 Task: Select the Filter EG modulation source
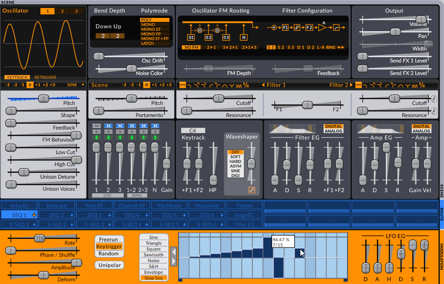[244, 224]
